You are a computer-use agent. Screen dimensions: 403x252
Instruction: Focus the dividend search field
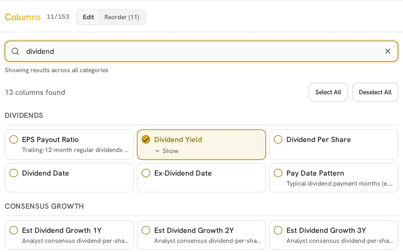pyautogui.click(x=201, y=51)
